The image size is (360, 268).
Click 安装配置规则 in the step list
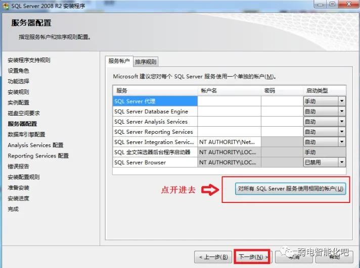pyautogui.click(x=24, y=177)
